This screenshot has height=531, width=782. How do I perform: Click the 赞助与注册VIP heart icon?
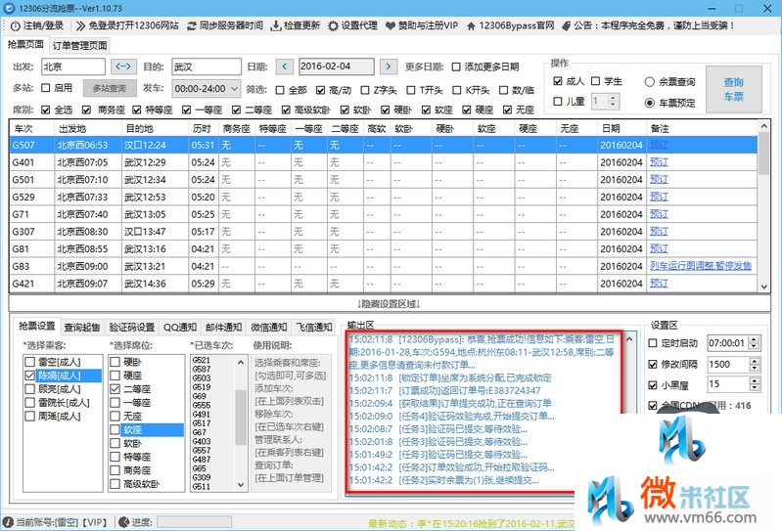pos(391,25)
